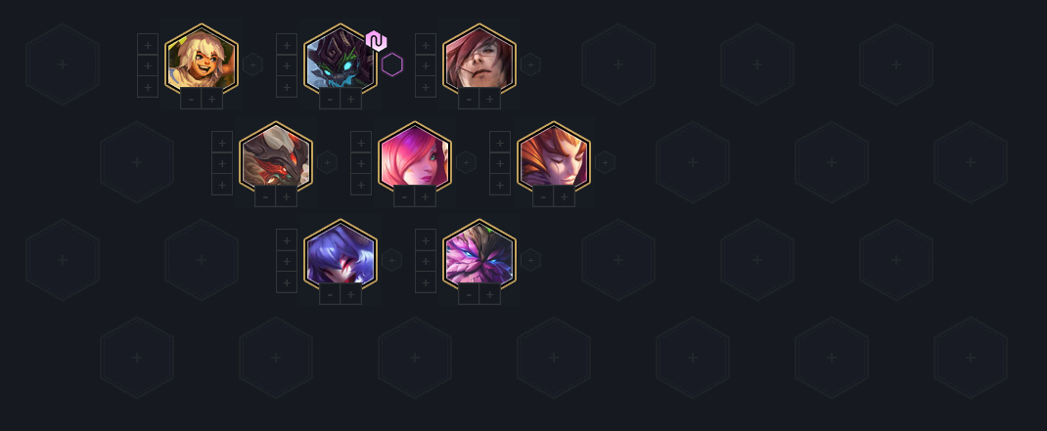Increase star level of pink-haired champion
Image resolution: width=1047 pixels, height=431 pixels.
coord(426,196)
